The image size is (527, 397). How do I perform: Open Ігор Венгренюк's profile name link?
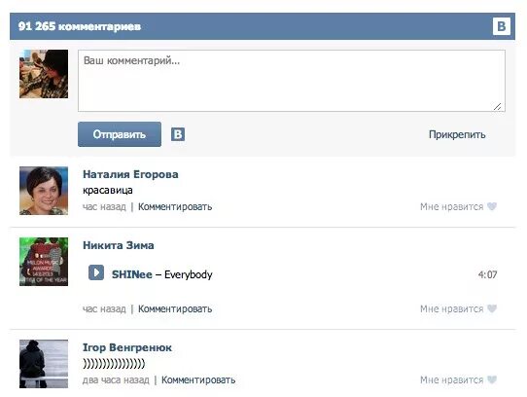click(x=127, y=347)
